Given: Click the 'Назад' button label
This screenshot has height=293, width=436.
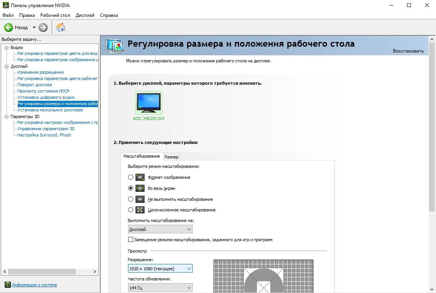Looking at the screenshot, I should (x=21, y=27).
